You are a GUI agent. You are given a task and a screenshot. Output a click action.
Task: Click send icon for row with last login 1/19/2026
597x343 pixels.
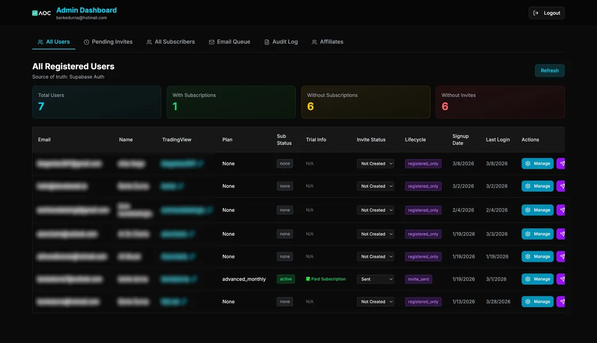tap(561, 257)
